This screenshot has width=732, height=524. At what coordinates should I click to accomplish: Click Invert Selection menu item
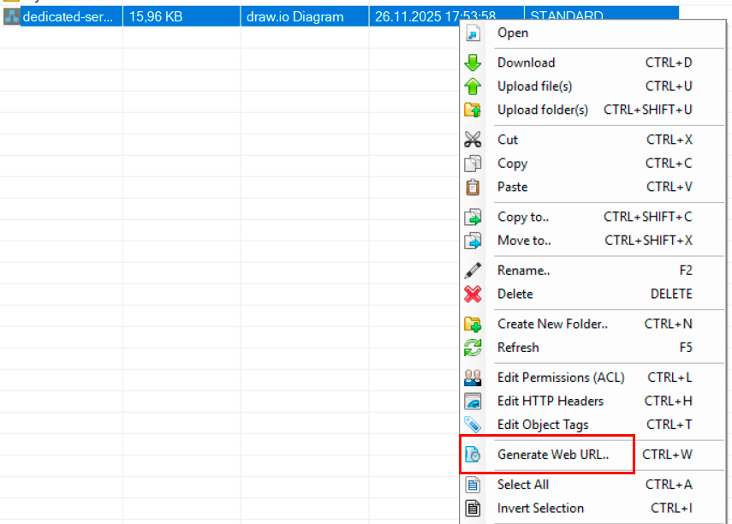pos(540,508)
